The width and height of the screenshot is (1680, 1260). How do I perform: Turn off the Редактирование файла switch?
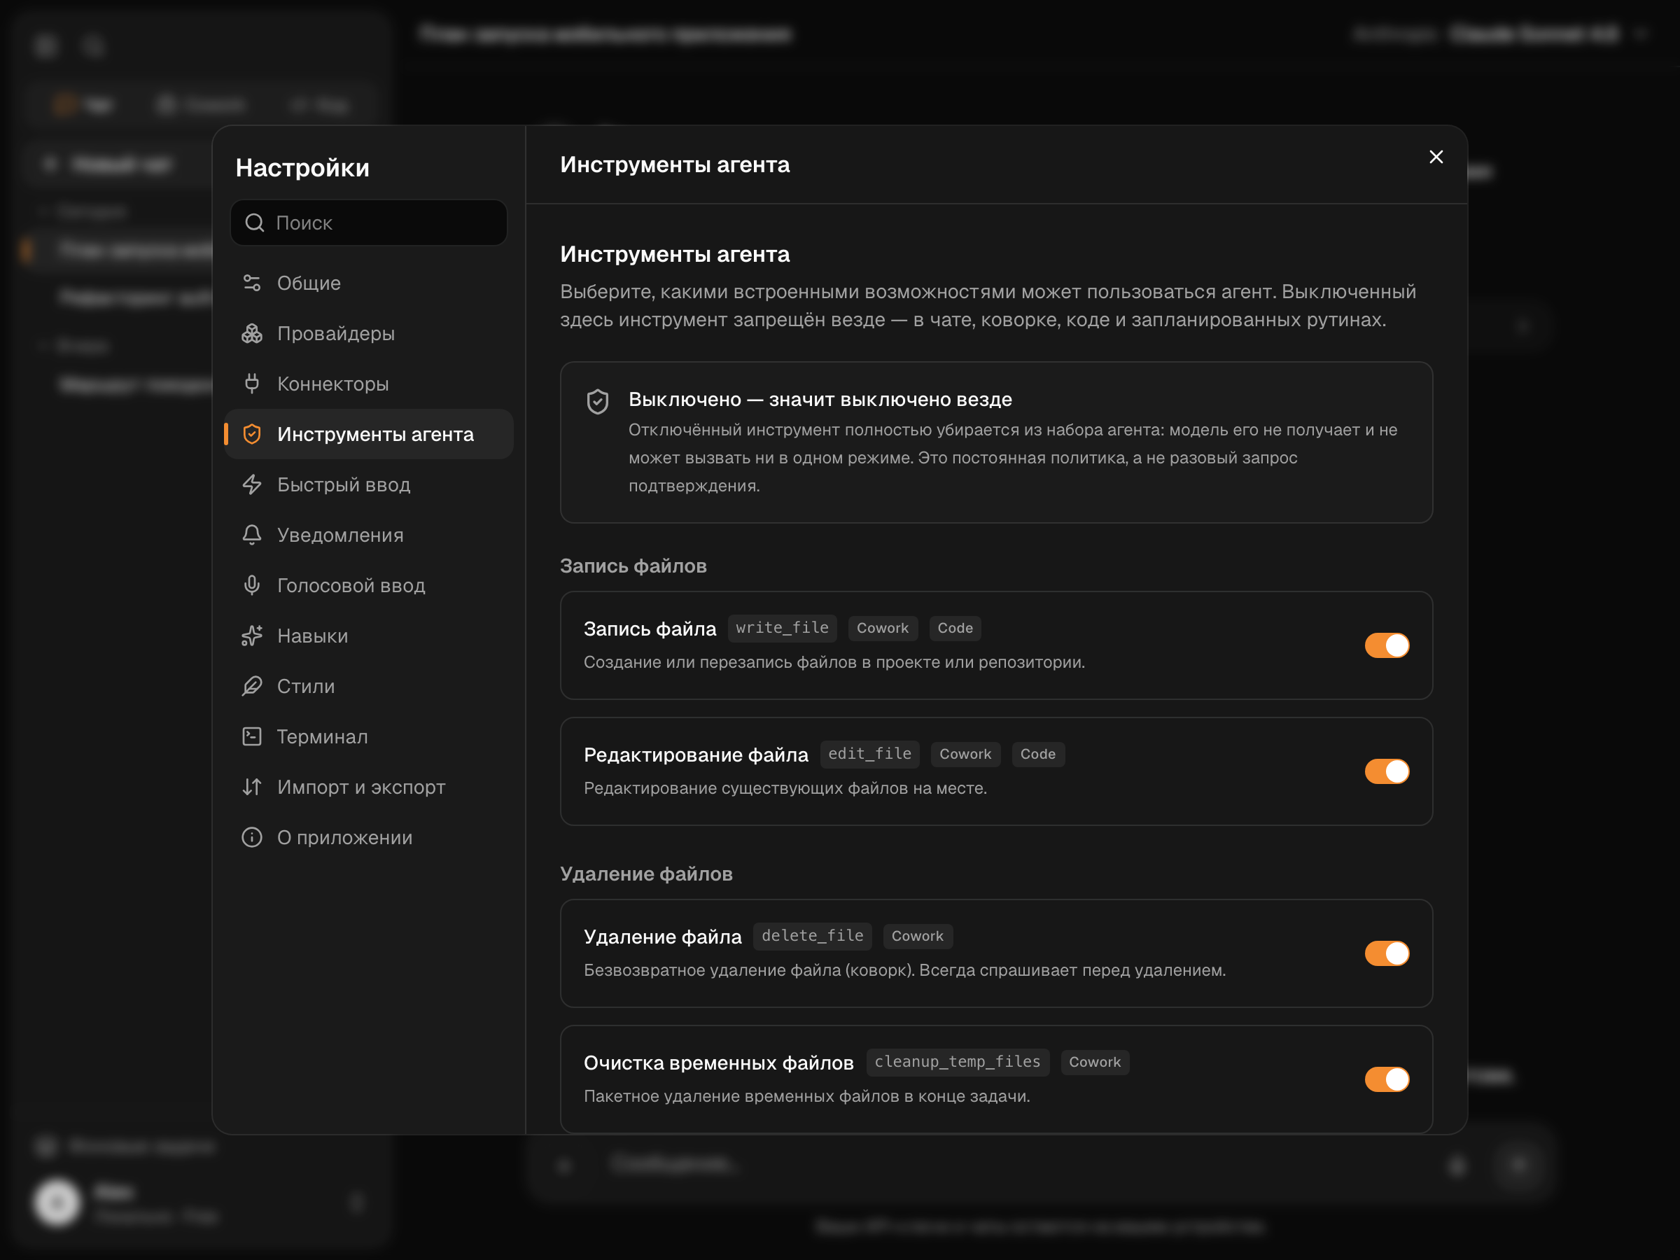(x=1387, y=771)
